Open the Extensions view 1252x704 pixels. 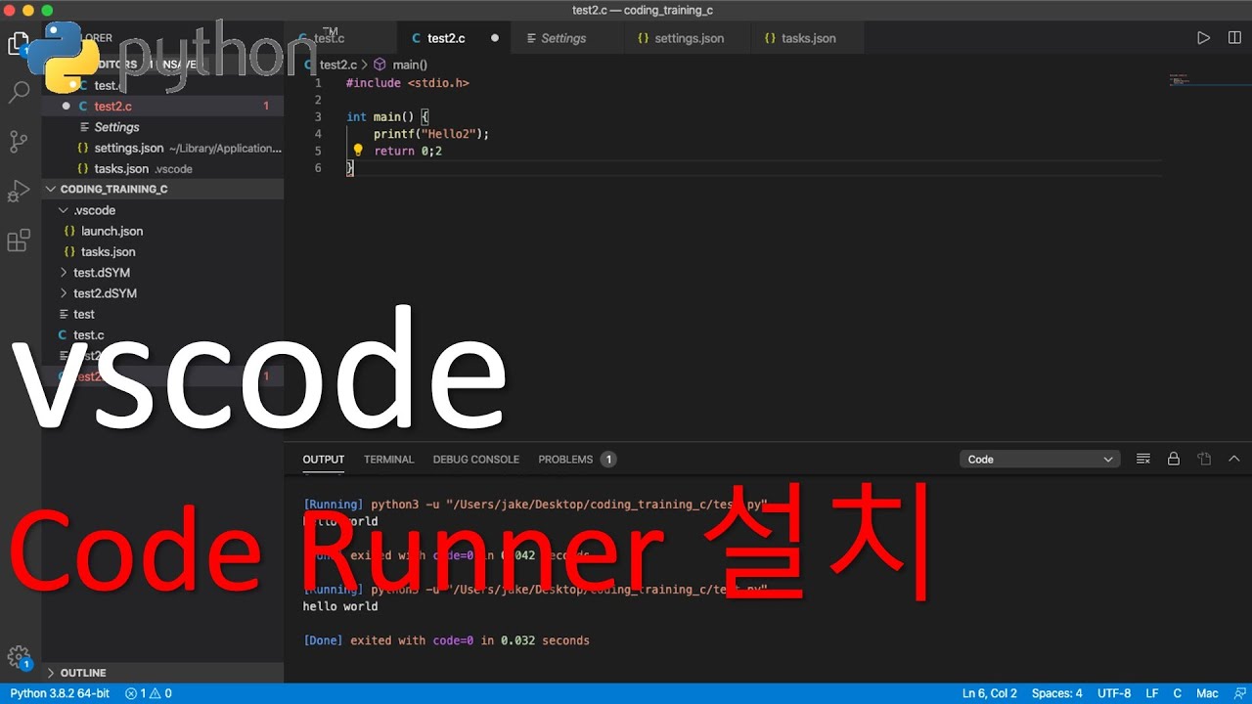click(x=19, y=241)
